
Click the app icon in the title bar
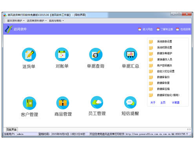coord(5,15)
